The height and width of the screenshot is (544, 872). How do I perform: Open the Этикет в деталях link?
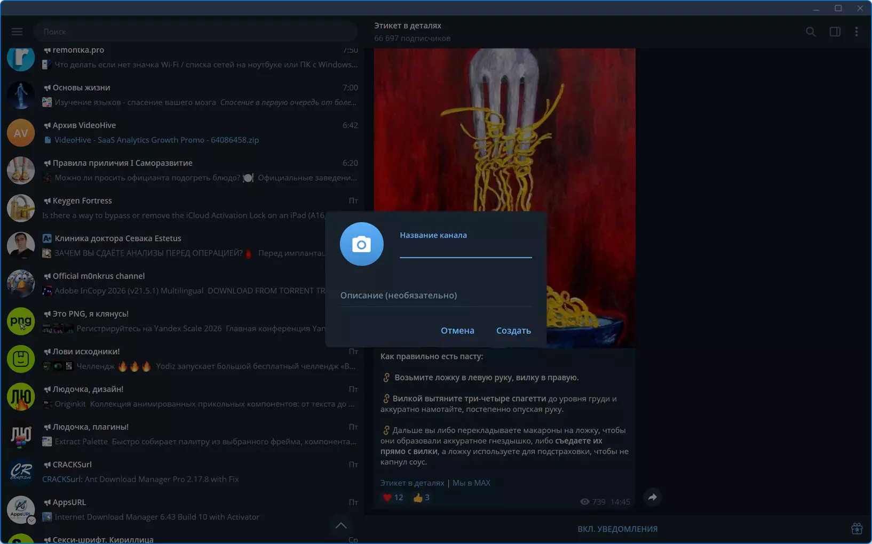pos(412,483)
